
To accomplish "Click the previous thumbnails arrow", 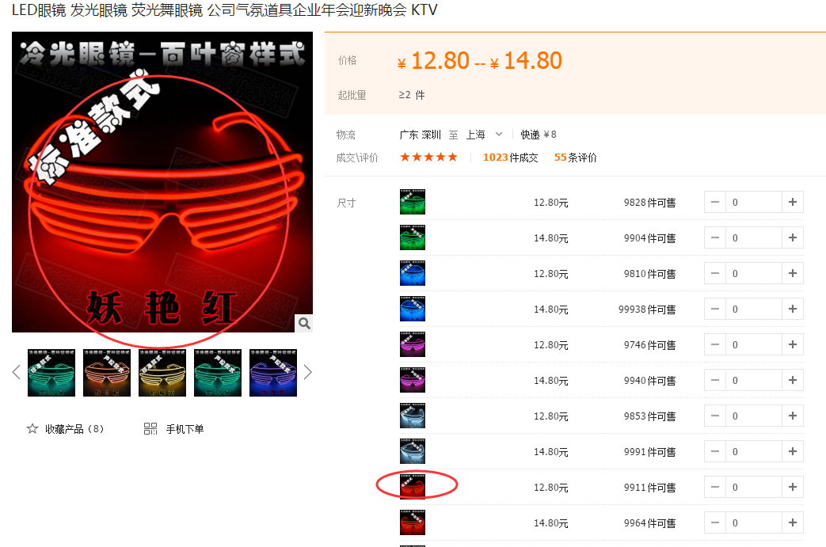I will tap(16, 372).
